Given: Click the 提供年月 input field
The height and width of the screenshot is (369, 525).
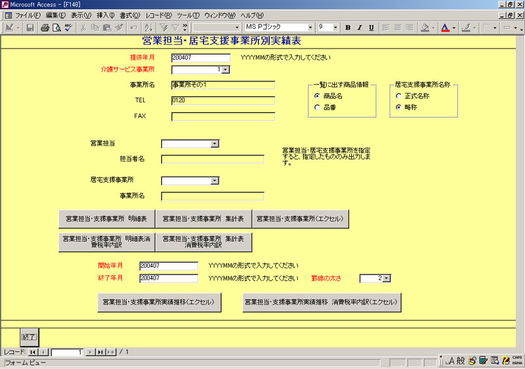Looking at the screenshot, I should (x=200, y=57).
